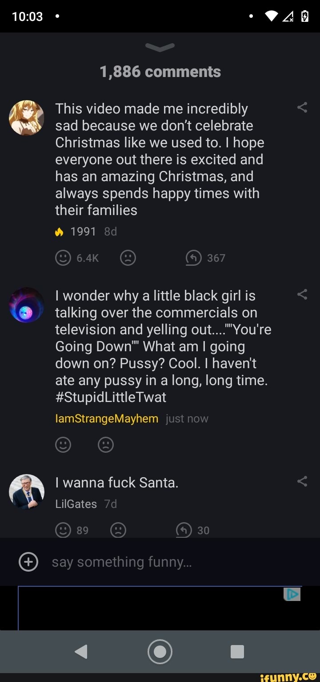320x682 pixels.
Task: Frown-react to IamStrangeMayhem's comment
Action: point(106,445)
